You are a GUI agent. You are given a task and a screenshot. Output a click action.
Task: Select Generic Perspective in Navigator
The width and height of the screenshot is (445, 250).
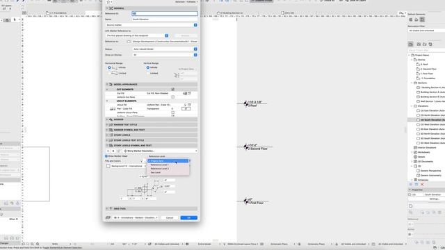coord(428,171)
